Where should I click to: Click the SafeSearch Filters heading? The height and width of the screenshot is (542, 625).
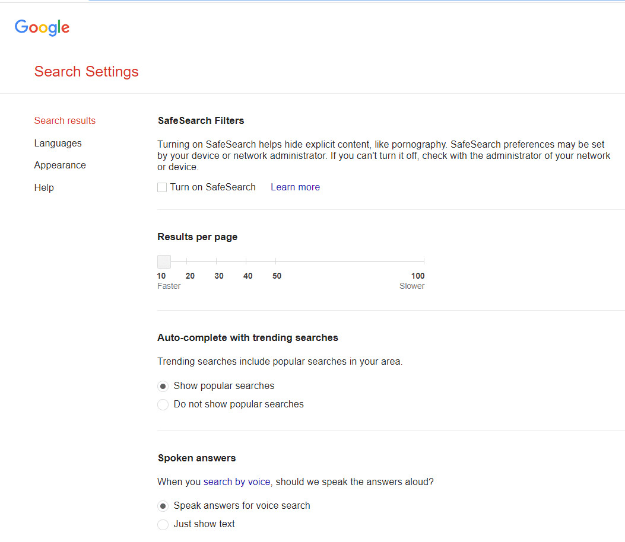coord(201,120)
